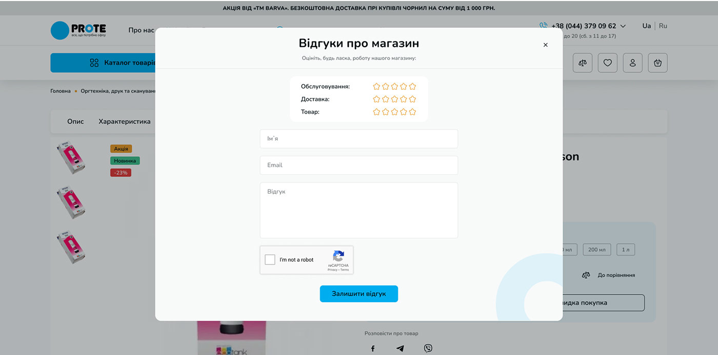The width and height of the screenshot is (718, 355).
Task: Share product via Telegram icon
Action: tap(400, 348)
